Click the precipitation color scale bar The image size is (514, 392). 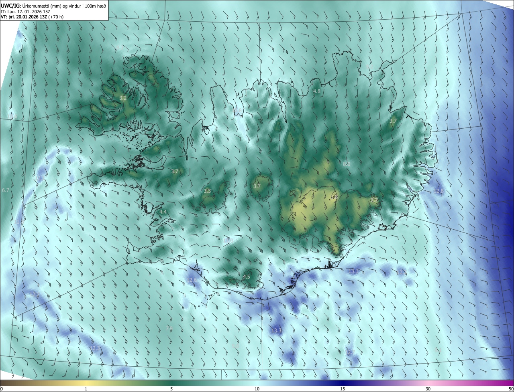(x=257, y=383)
